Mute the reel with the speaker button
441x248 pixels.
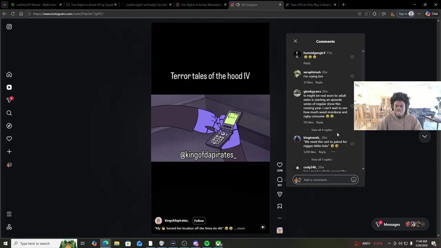(x=263, y=227)
